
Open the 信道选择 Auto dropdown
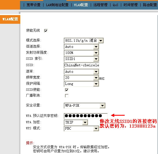point(81,47)
